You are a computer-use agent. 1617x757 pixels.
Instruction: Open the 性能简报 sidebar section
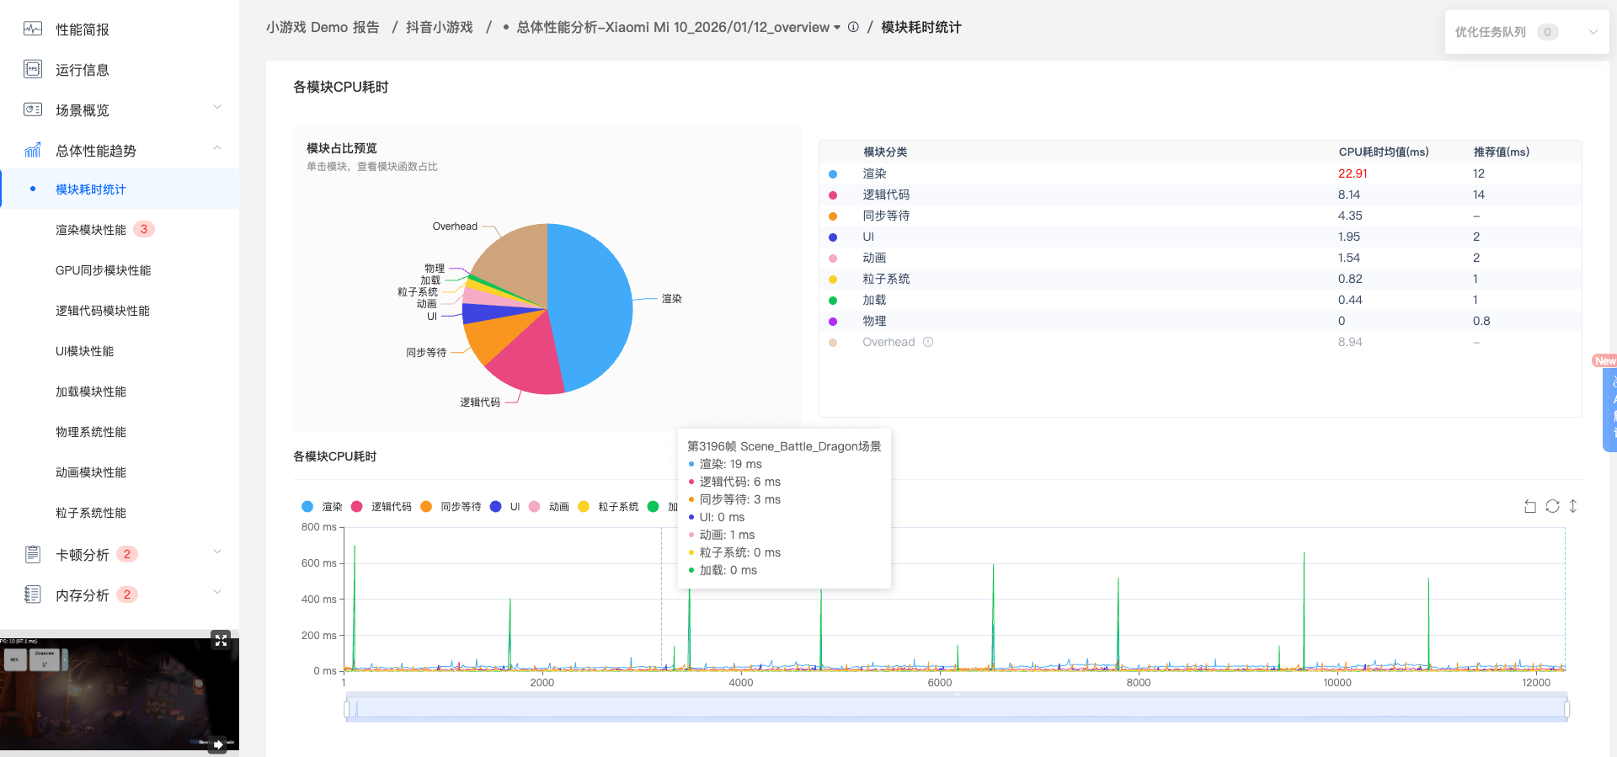pos(82,29)
